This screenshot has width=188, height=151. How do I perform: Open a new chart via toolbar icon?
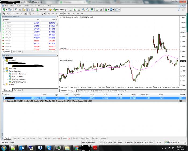point(4,9)
